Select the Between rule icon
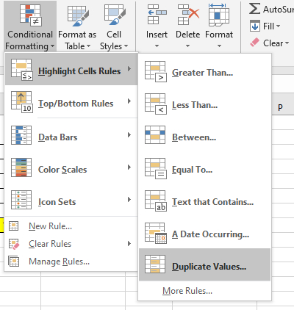Screen dimensions: 294x310 tap(155, 135)
